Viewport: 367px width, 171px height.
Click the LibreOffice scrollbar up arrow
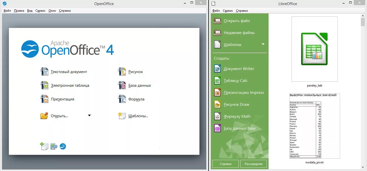(x=363, y=16)
